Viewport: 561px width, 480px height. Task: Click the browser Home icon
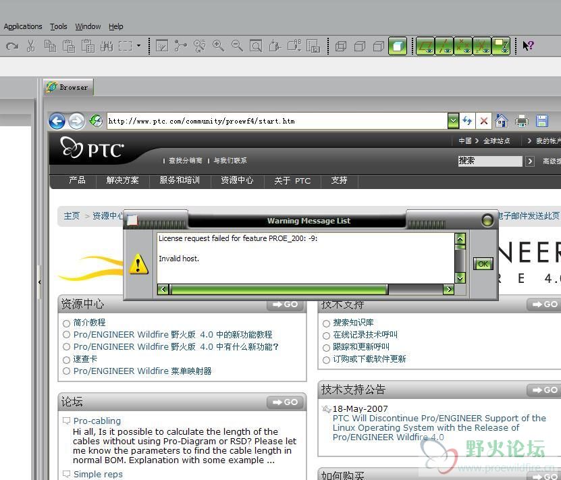502,121
